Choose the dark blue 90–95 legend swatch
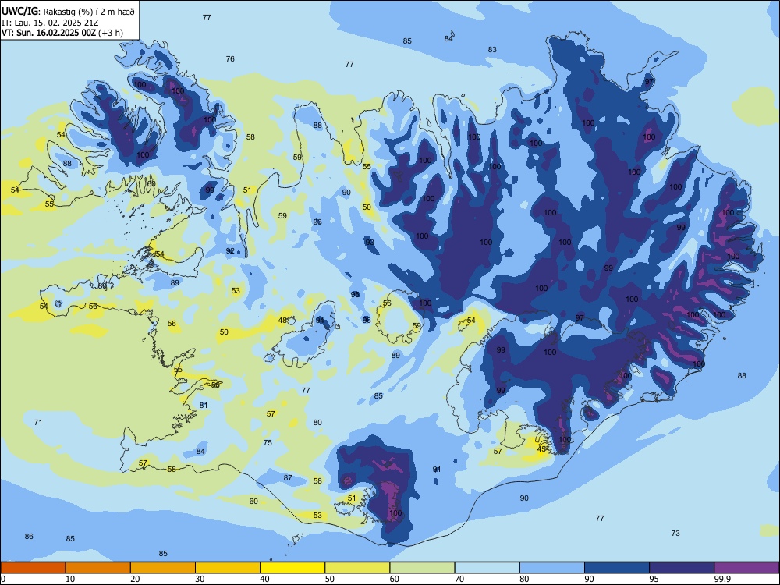Screen dimensions: 780x585 coord(617,568)
